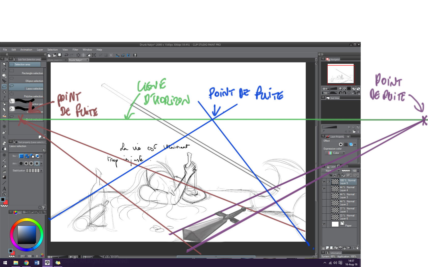428x267 pixels.
Task: Click the delete layer trash icon
Action: point(357,248)
